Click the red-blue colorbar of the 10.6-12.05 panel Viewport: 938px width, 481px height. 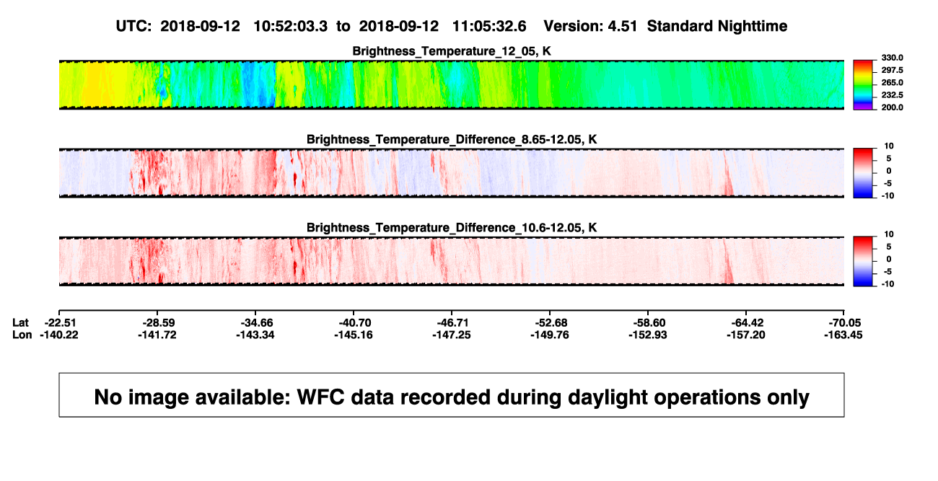coord(864,261)
